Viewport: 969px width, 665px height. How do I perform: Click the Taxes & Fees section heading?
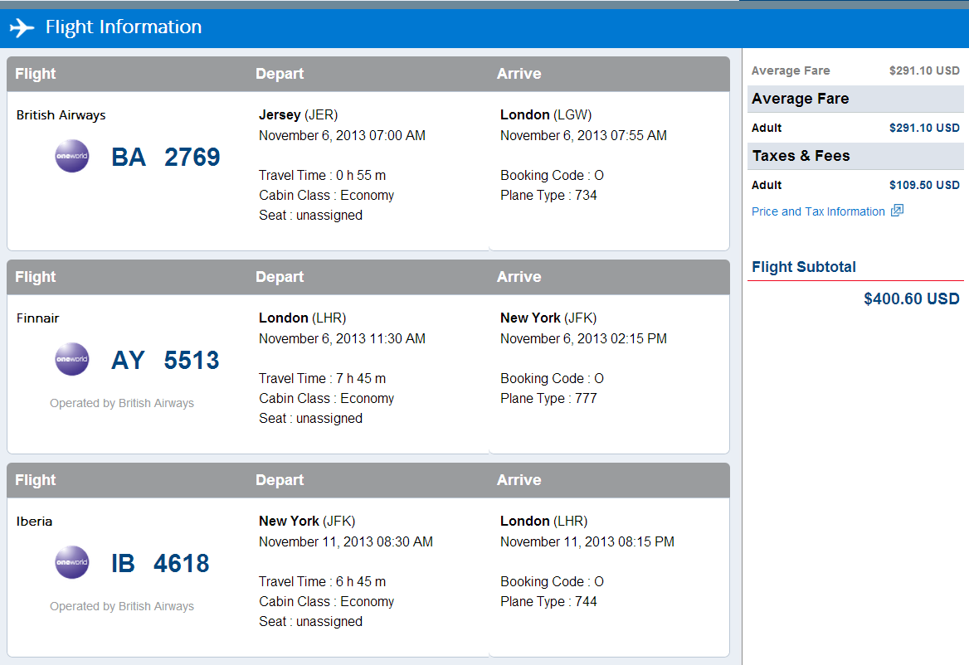coord(801,156)
